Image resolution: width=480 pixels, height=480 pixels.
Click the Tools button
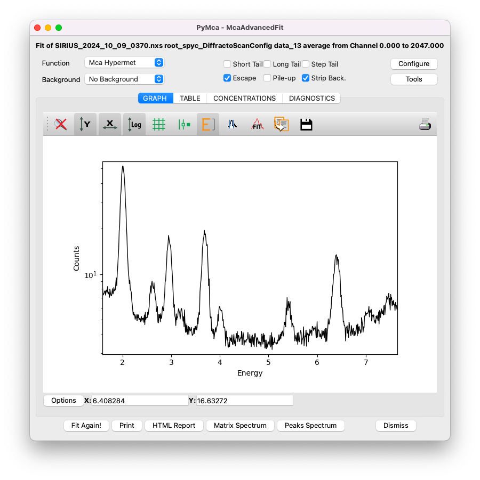414,79
